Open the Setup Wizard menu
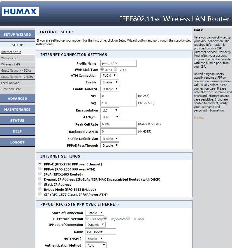This screenshot has height=248, width=232. (17, 35)
